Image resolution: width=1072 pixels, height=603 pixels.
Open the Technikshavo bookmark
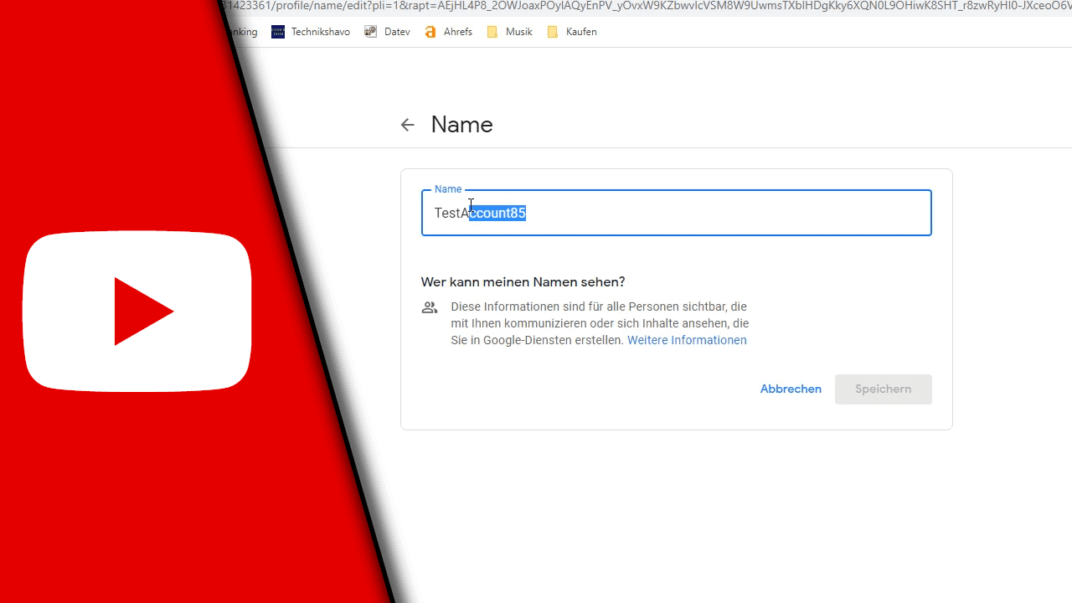point(311,32)
